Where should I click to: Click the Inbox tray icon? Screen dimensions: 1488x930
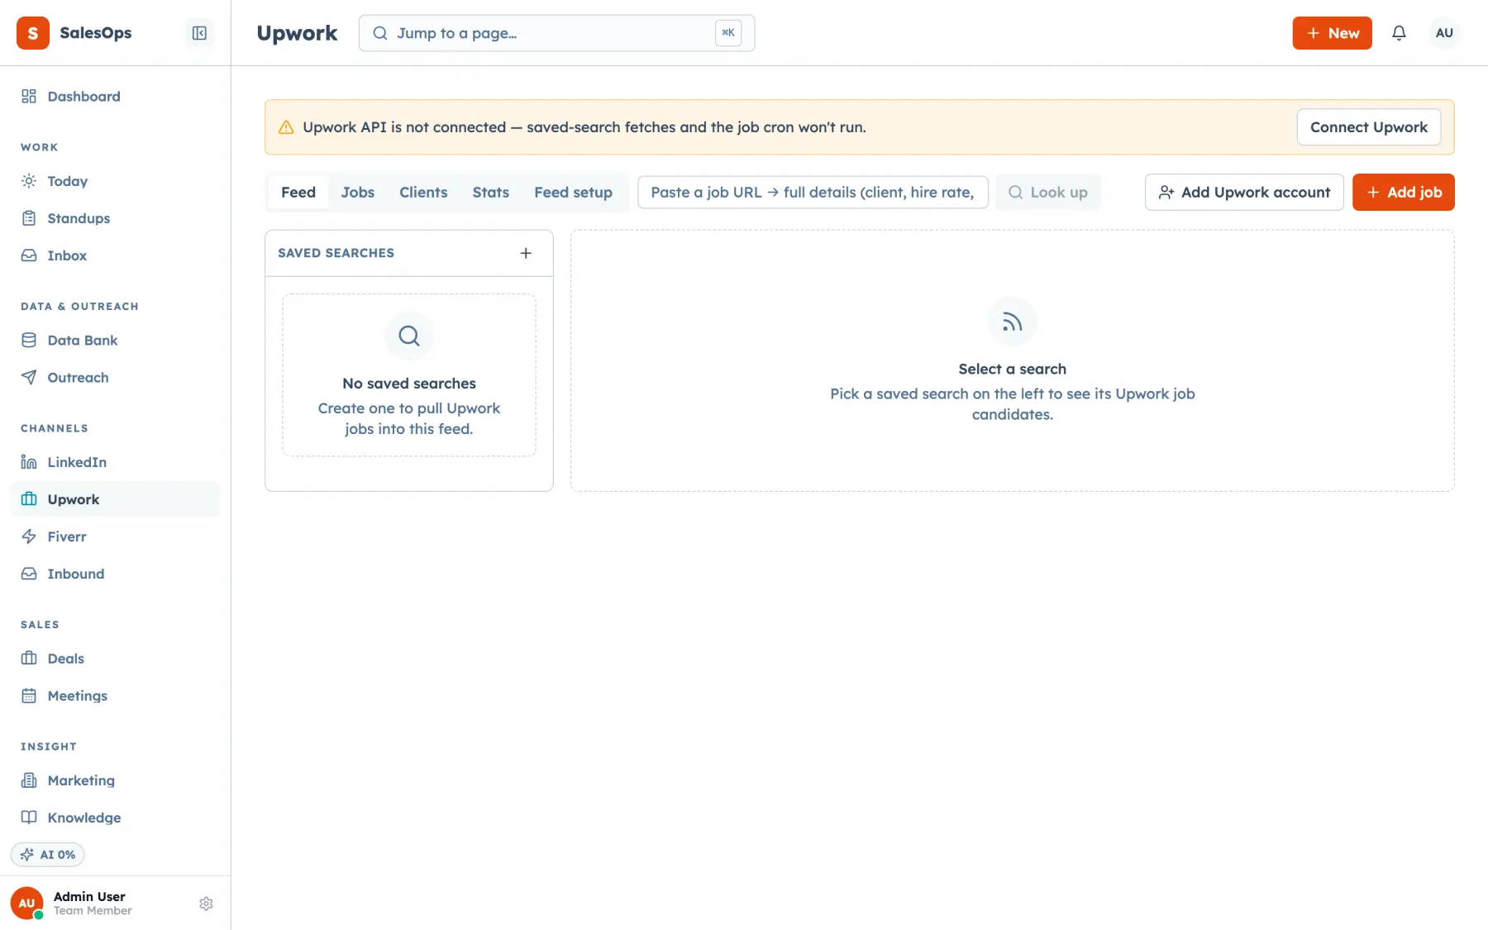[29, 255]
